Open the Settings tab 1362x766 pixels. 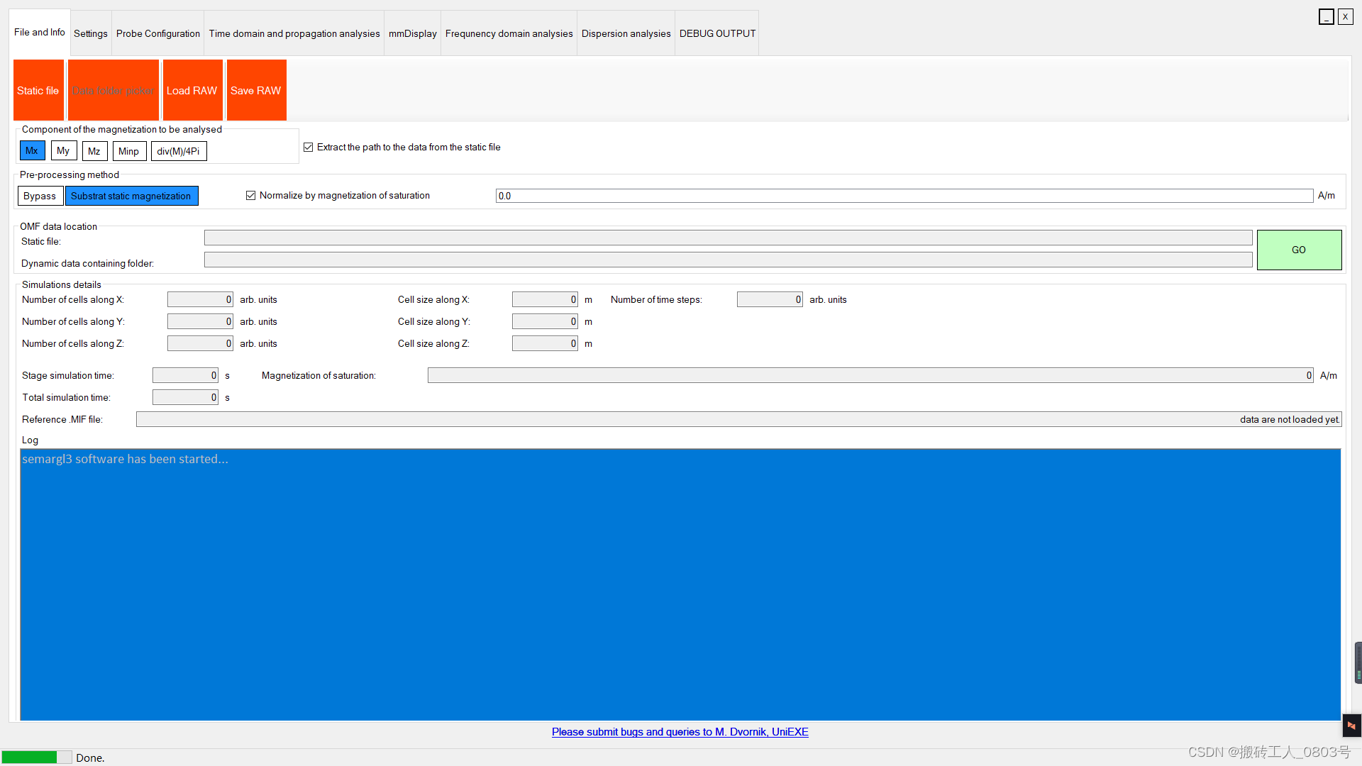click(x=91, y=33)
